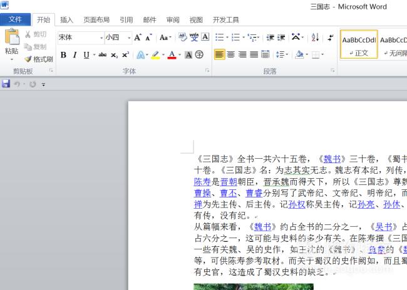Viewport: 407px width, 290px height.
Task: Click the Undo arrow icon
Action: [x=17, y=84]
